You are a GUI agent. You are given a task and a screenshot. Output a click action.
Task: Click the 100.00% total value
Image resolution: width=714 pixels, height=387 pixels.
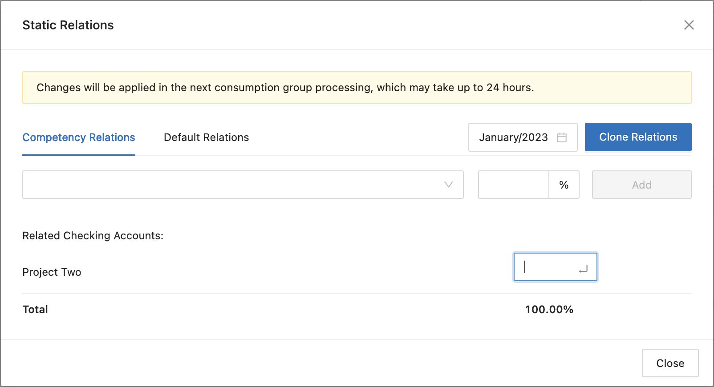549,310
